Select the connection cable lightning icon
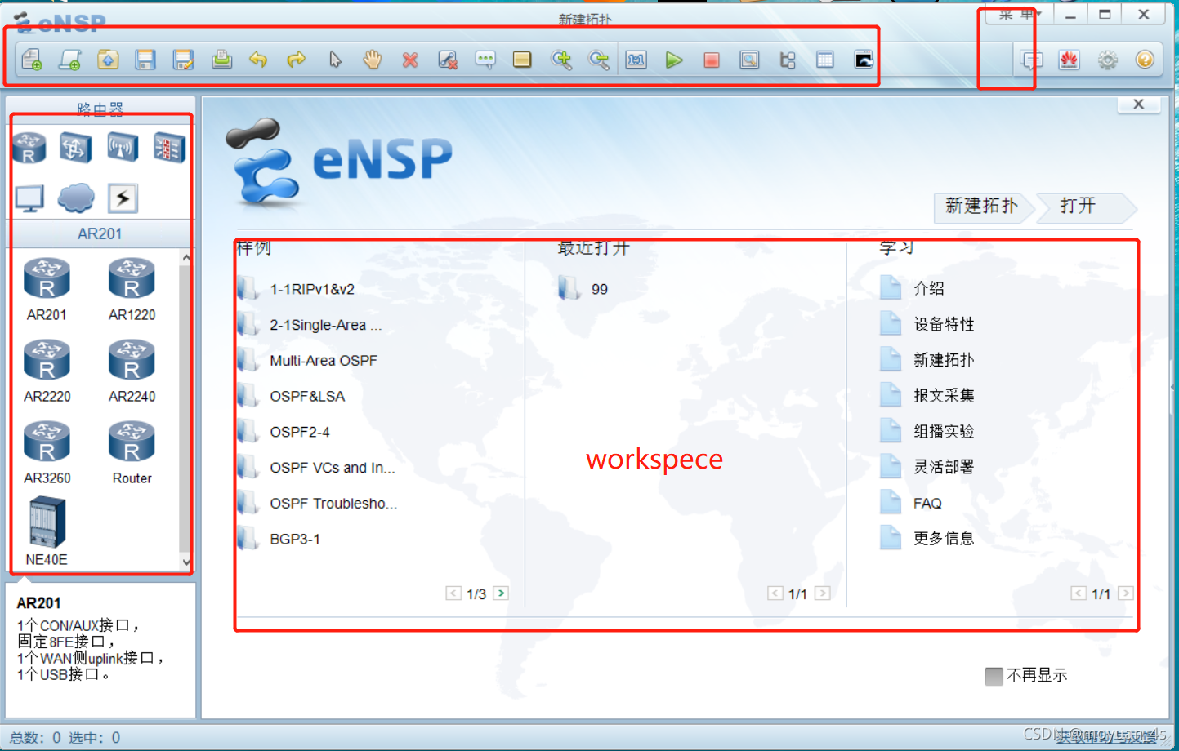The image size is (1179, 751). [123, 198]
